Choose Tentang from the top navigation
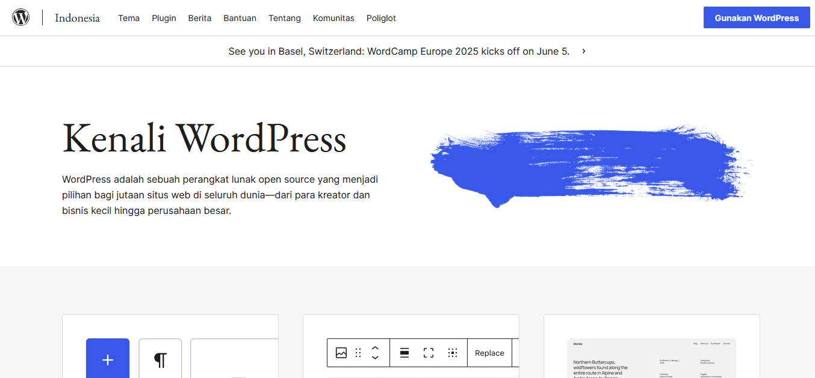Image resolution: width=815 pixels, height=378 pixels. [x=285, y=18]
